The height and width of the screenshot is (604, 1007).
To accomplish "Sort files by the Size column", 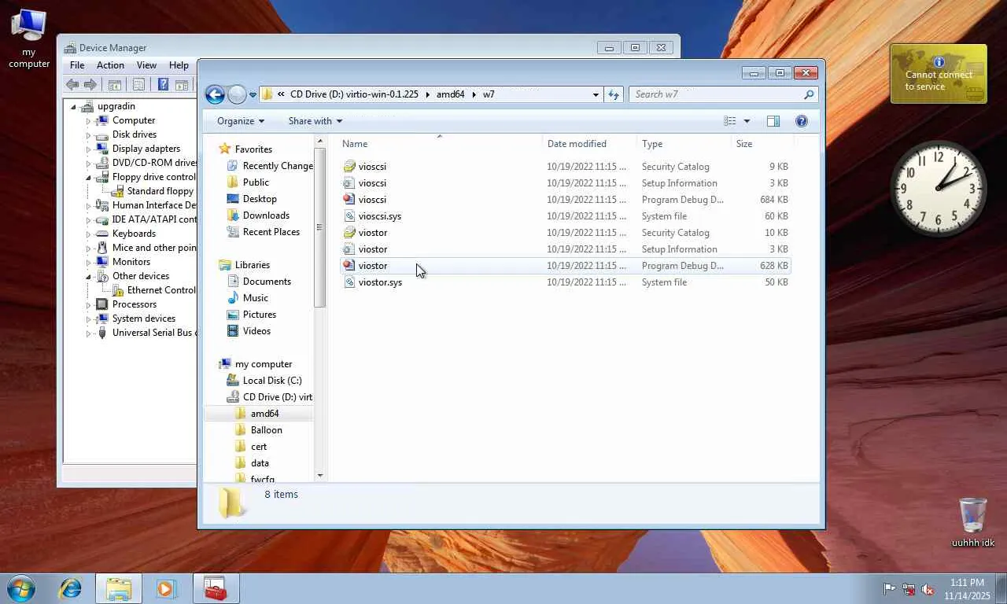I will (x=762, y=144).
